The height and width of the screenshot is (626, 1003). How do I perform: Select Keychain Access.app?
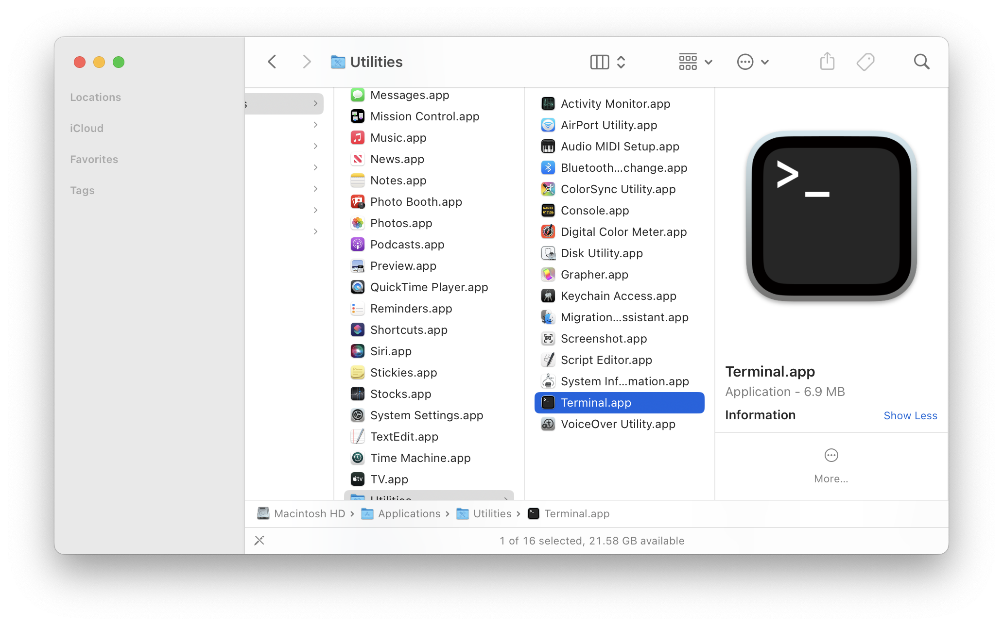(618, 296)
